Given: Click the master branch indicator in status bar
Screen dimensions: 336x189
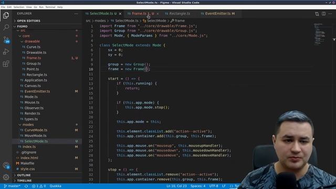Looking at the screenshot, I should [x=12, y=186].
